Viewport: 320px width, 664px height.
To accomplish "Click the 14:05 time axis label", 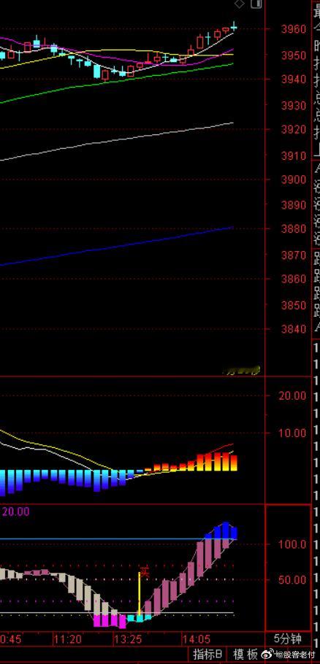I will 196,638.
